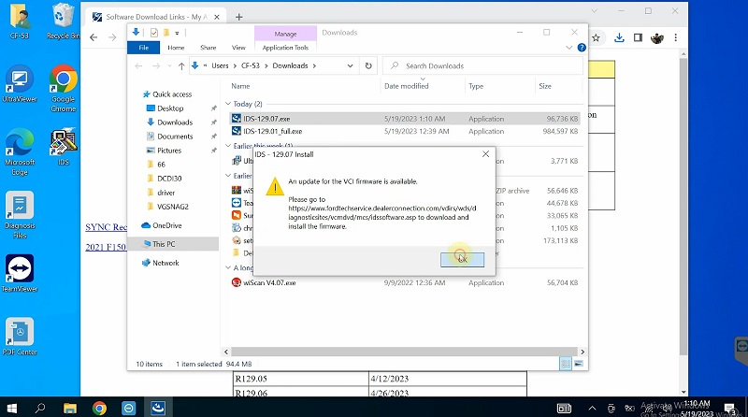Image resolution: width=748 pixels, height=417 pixels.
Task: Click the Explorer refresh button
Action: click(368, 66)
